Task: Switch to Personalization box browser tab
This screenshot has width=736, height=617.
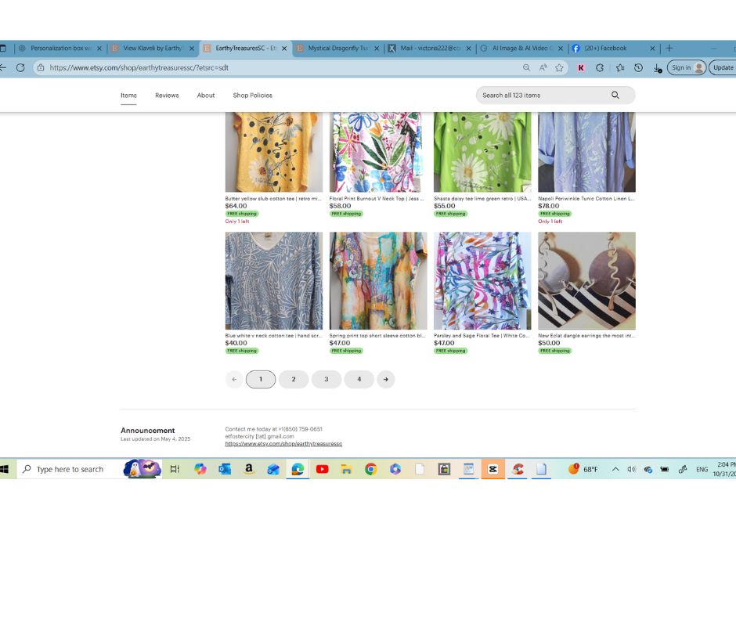Action: [60, 48]
